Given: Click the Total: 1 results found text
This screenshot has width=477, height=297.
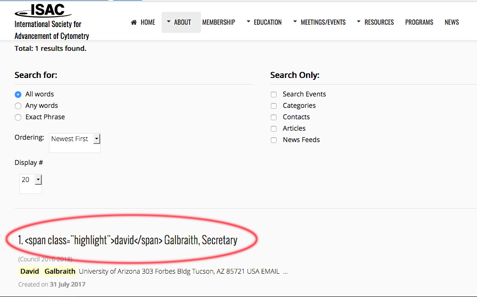Looking at the screenshot, I should point(50,48).
